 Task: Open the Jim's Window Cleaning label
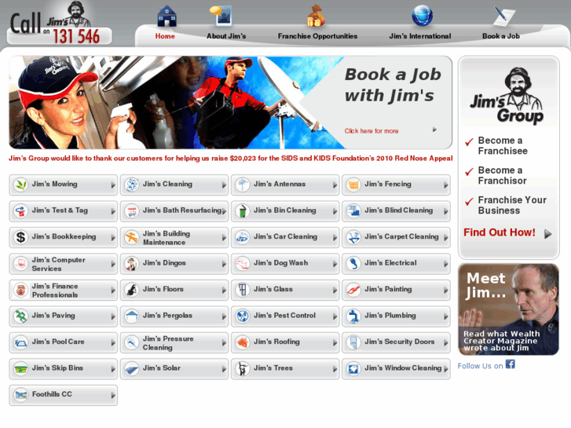(x=403, y=368)
